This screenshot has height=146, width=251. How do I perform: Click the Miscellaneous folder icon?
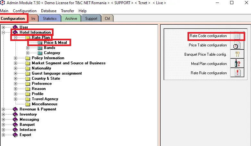click(x=28, y=104)
